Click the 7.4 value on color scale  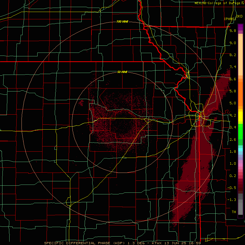coord(233,67)
